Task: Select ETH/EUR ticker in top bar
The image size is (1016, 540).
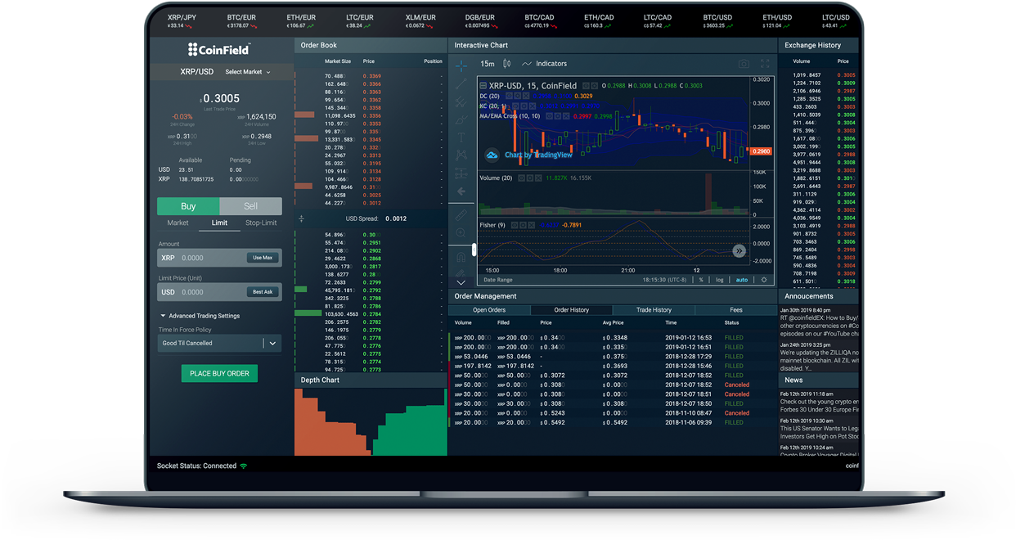Action: coord(301,20)
